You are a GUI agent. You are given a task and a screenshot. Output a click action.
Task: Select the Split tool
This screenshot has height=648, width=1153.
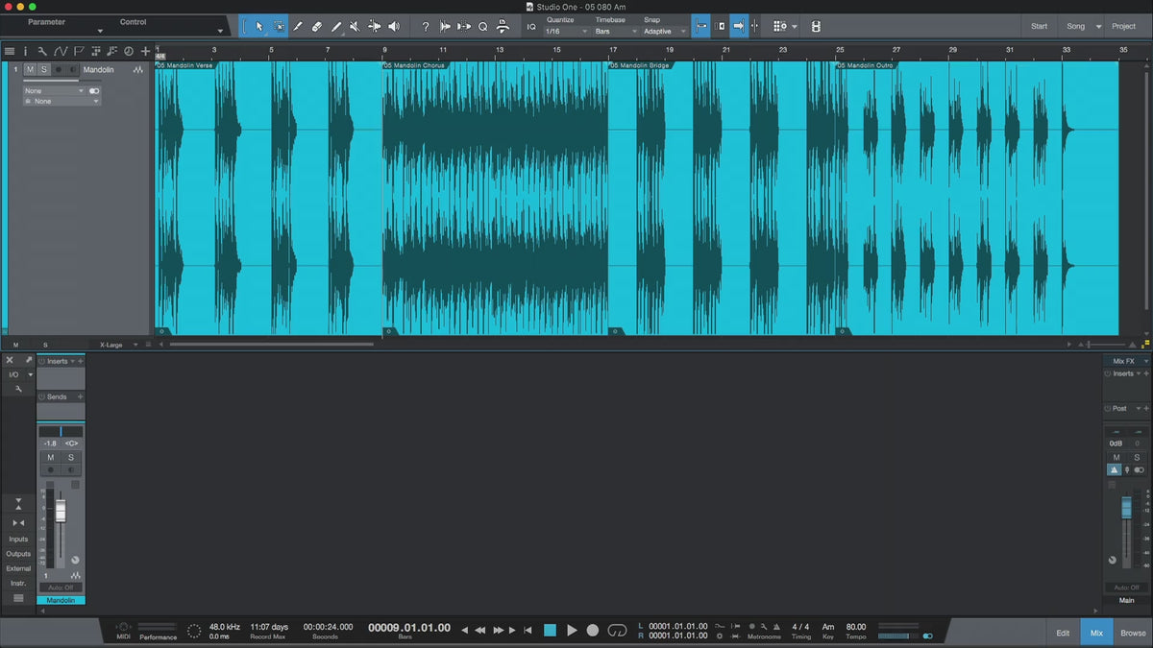tap(298, 26)
